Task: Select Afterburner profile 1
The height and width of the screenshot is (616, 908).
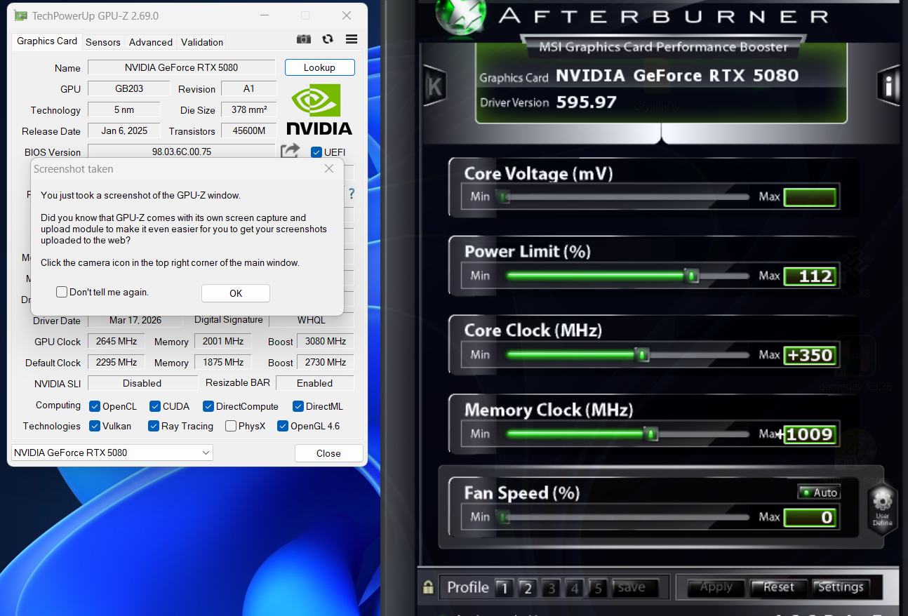Action: [504, 588]
